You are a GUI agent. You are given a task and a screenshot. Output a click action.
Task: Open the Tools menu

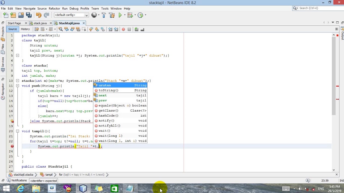pyautogui.click(x=105, y=9)
